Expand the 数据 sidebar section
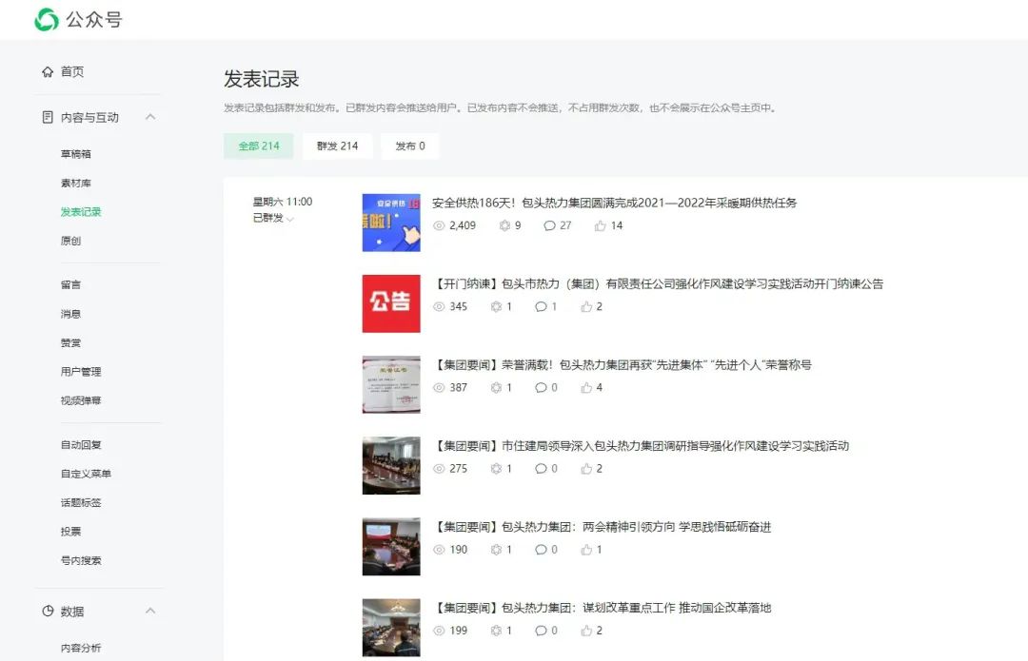The height and width of the screenshot is (661, 1028). pyautogui.click(x=150, y=612)
